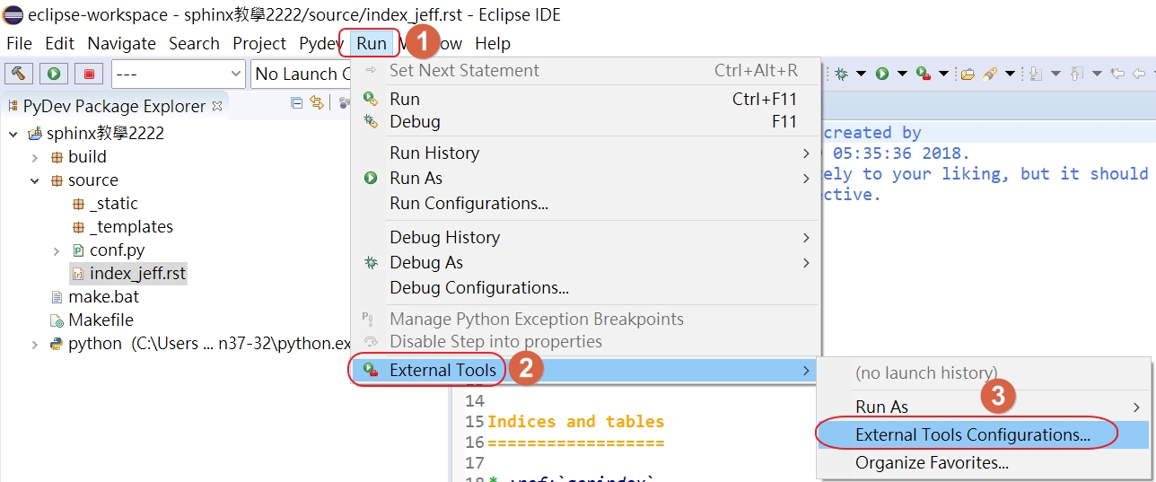Open the Help menu
This screenshot has width=1156, height=482.
point(493,43)
